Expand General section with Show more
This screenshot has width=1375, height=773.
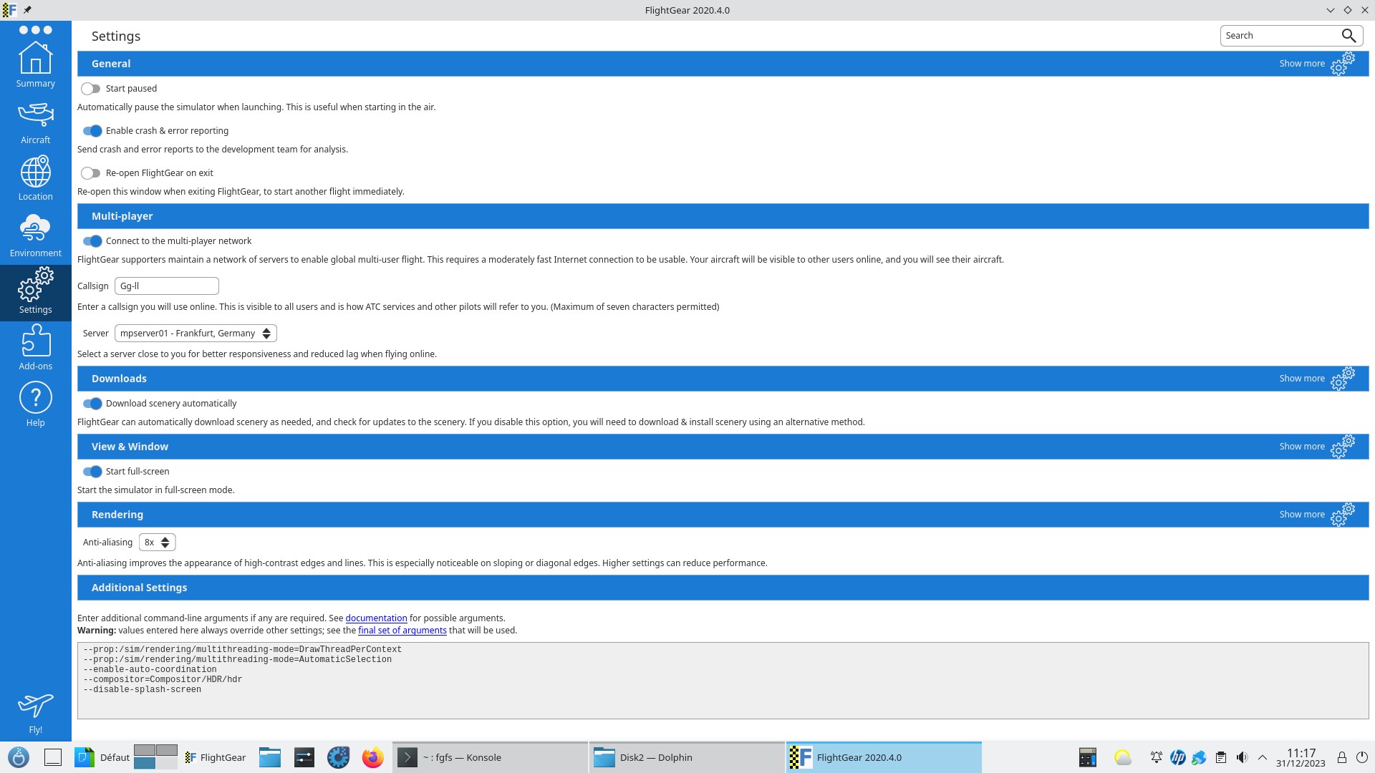[x=1316, y=64]
